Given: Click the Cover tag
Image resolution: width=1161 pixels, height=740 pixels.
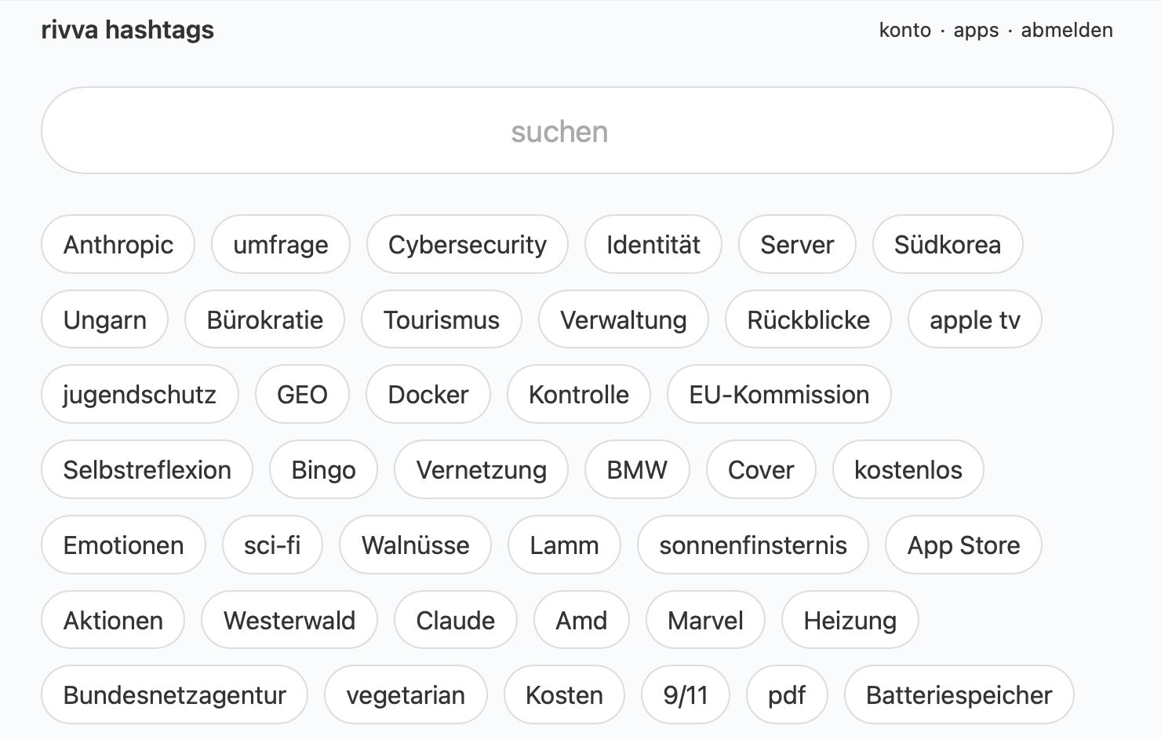Looking at the screenshot, I should point(761,469).
